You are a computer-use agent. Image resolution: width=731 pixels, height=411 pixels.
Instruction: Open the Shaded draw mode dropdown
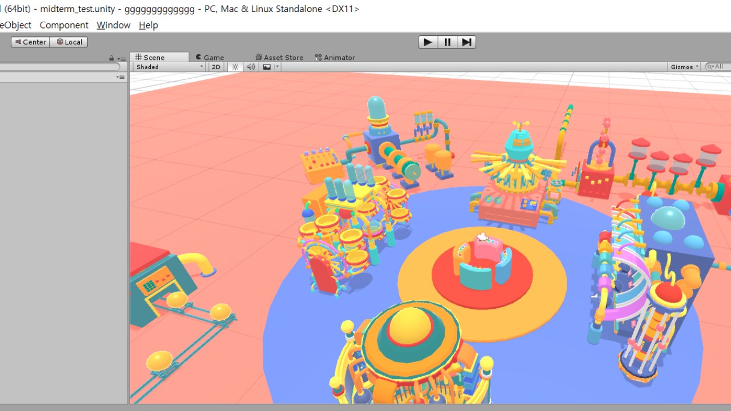[x=170, y=67]
